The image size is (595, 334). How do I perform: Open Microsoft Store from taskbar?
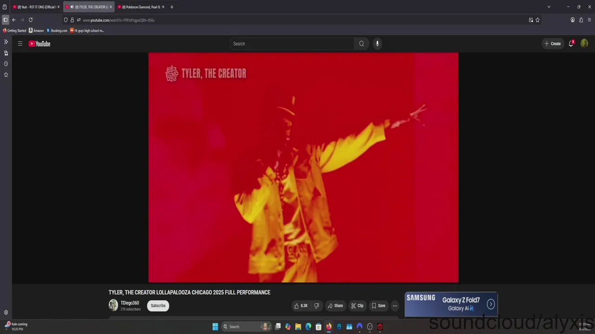click(318, 327)
